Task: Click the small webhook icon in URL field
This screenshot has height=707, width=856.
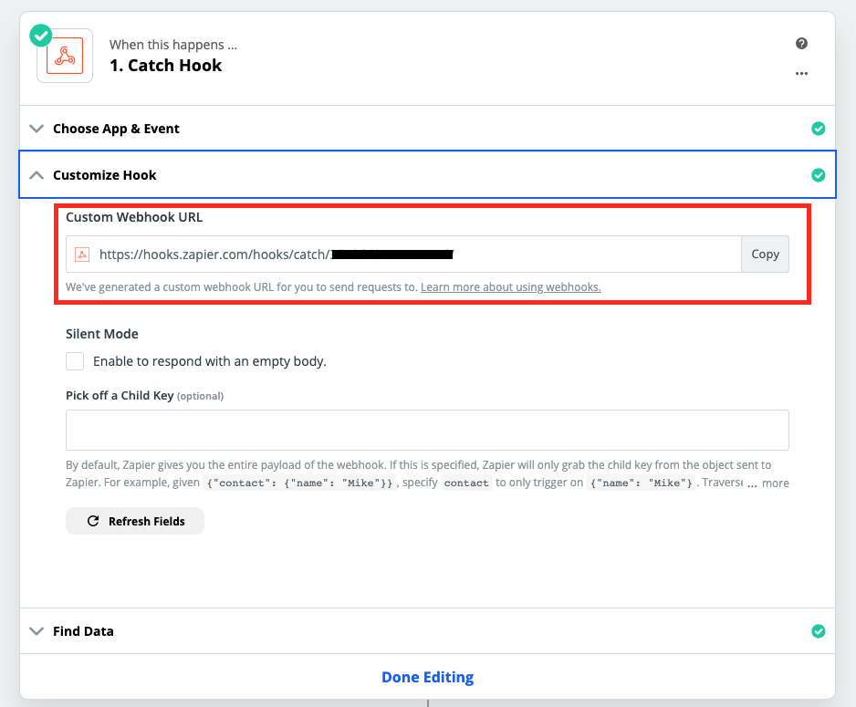Action: click(x=82, y=255)
